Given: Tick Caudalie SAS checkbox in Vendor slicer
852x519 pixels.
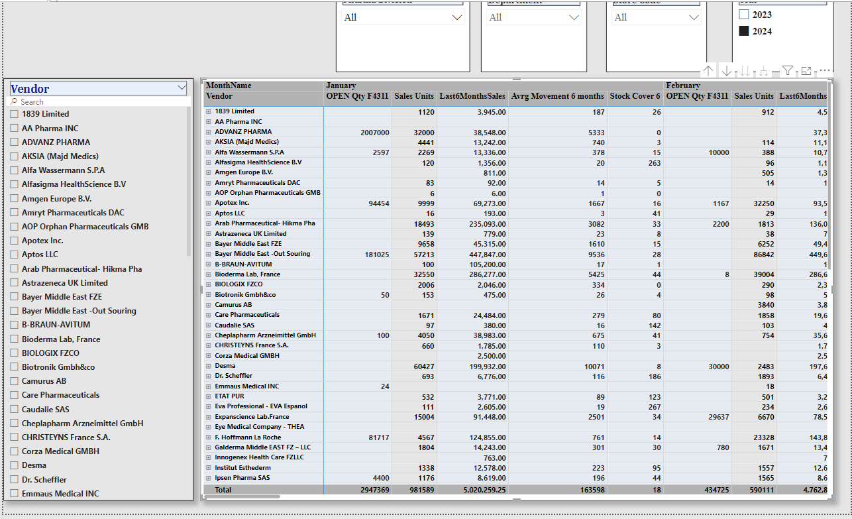Looking at the screenshot, I should click(15, 409).
